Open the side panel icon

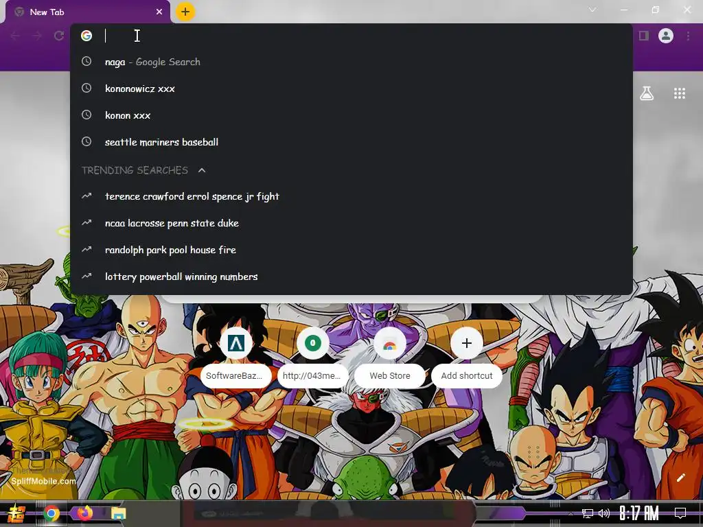coord(644,36)
